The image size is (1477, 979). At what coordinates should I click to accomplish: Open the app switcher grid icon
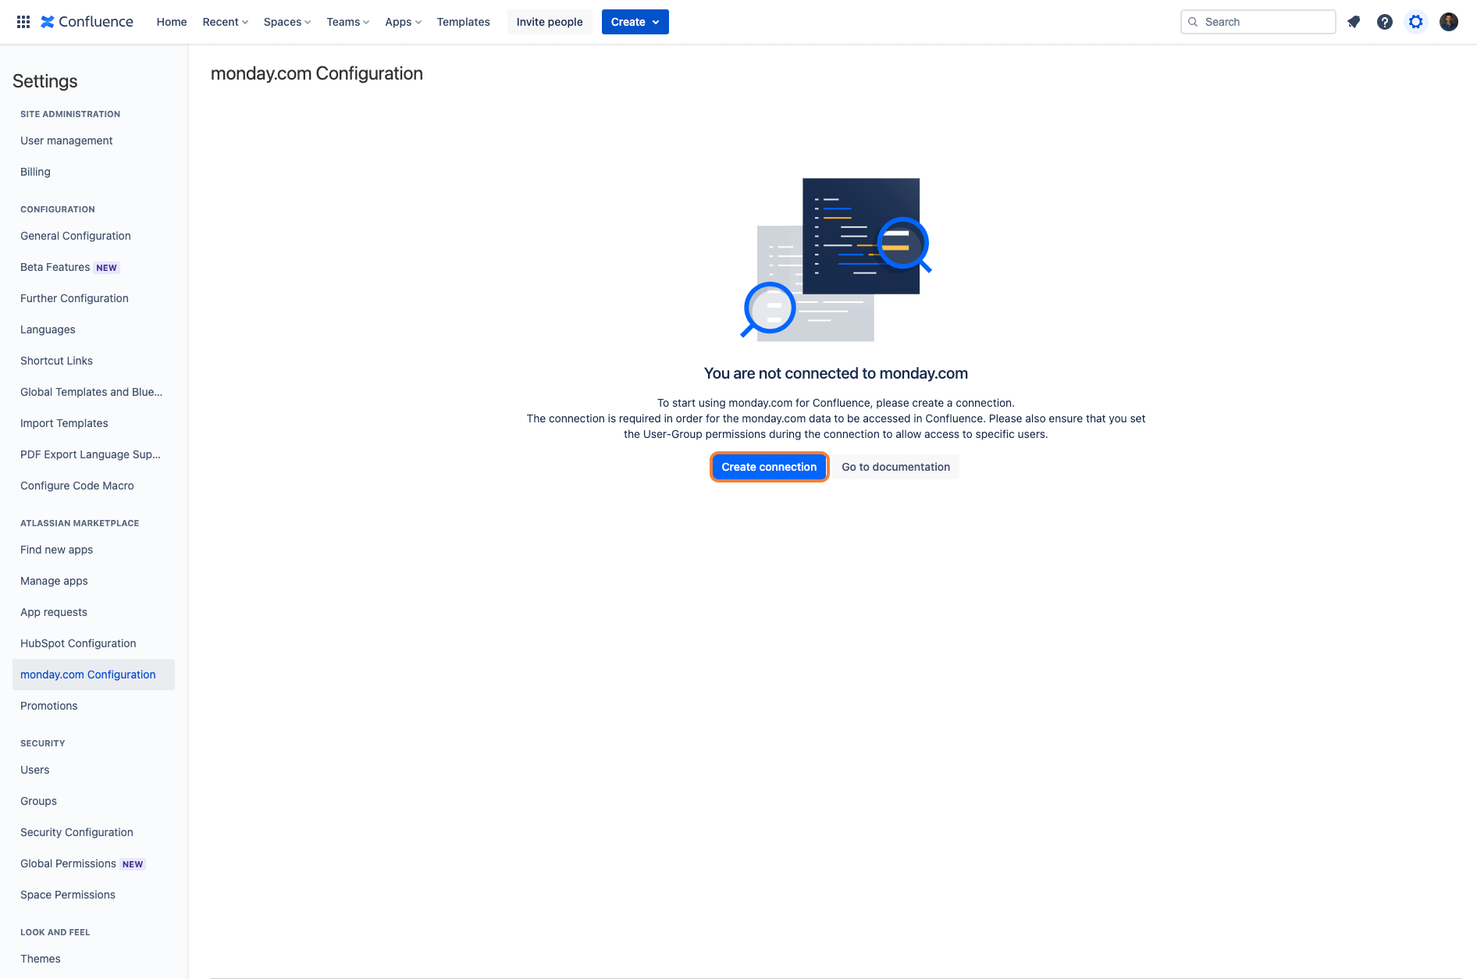coord(23,22)
